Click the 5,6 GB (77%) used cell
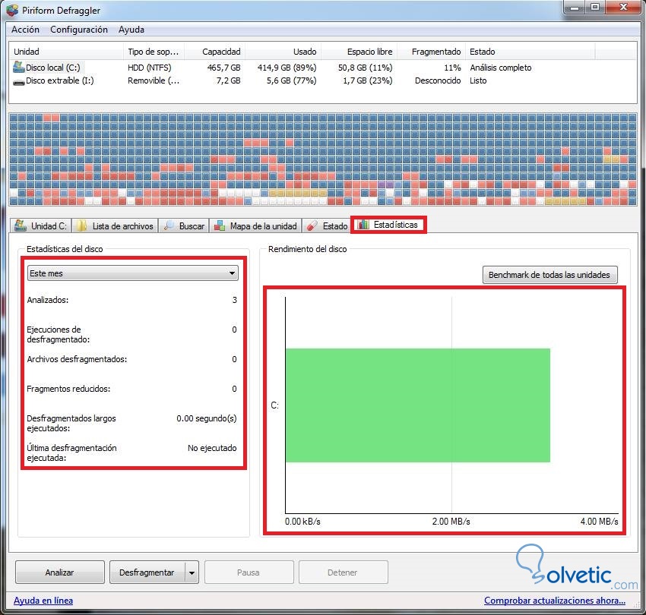This screenshot has height=615, width=646. 291,80
